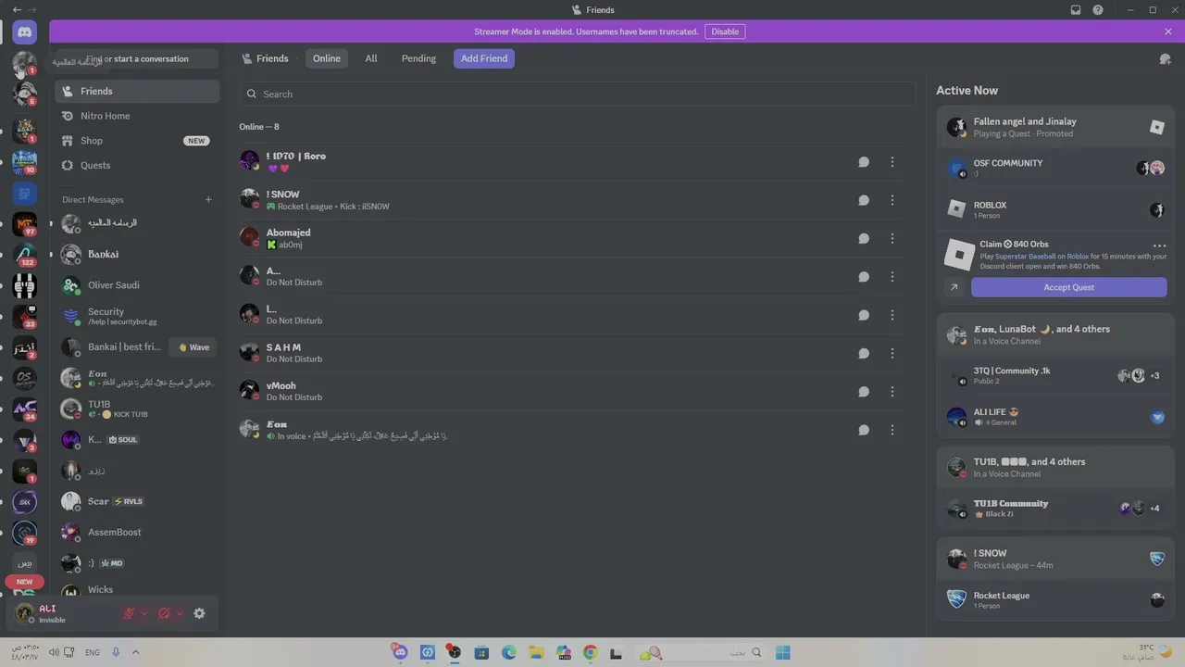The height and width of the screenshot is (667, 1185).
Task: Open the Windows Start menu
Action: [x=783, y=653]
